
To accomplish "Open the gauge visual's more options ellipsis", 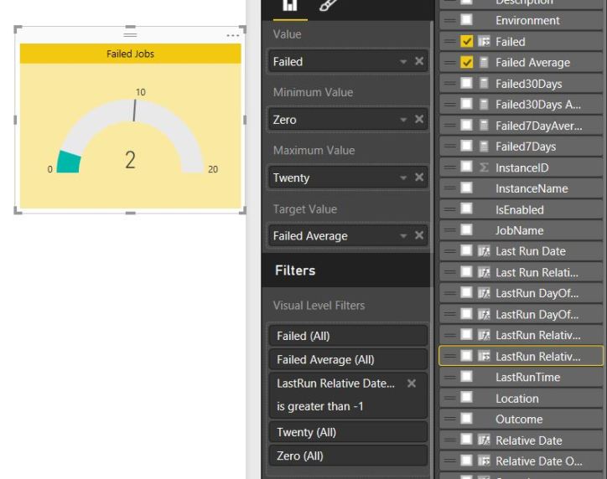I will point(233,35).
